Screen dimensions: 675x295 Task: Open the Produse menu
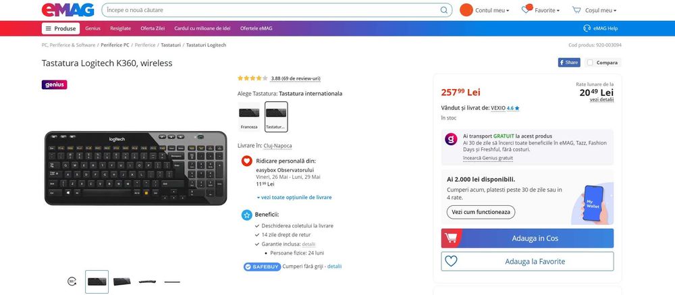(x=61, y=28)
